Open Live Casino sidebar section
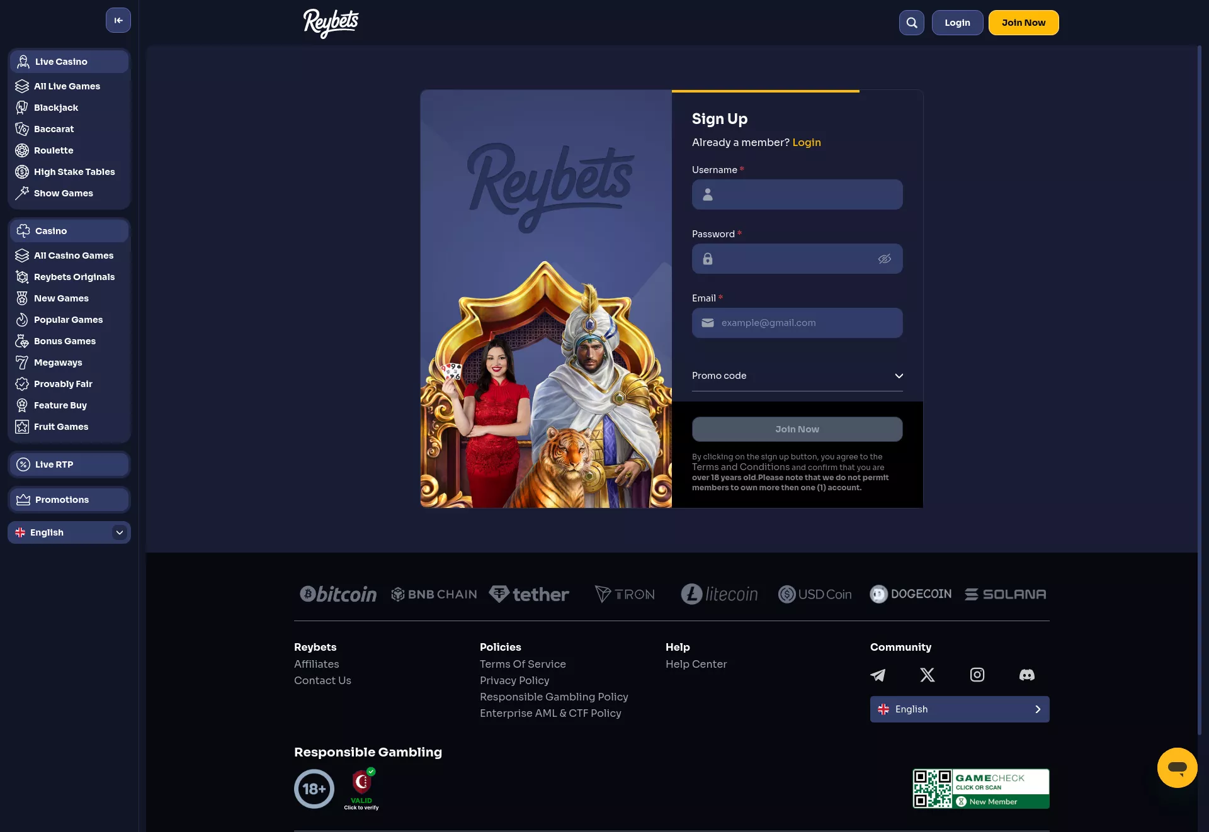Screen dimensions: 1209x832 point(69,62)
